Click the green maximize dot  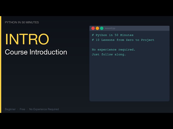[102, 28]
